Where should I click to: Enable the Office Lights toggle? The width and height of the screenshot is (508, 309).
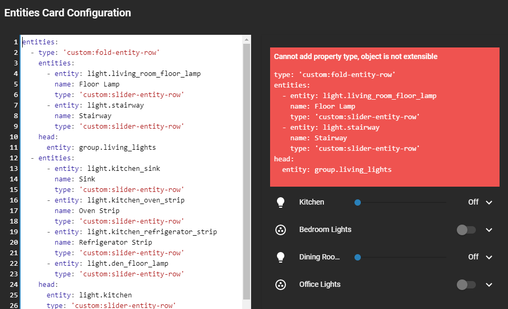click(x=466, y=284)
